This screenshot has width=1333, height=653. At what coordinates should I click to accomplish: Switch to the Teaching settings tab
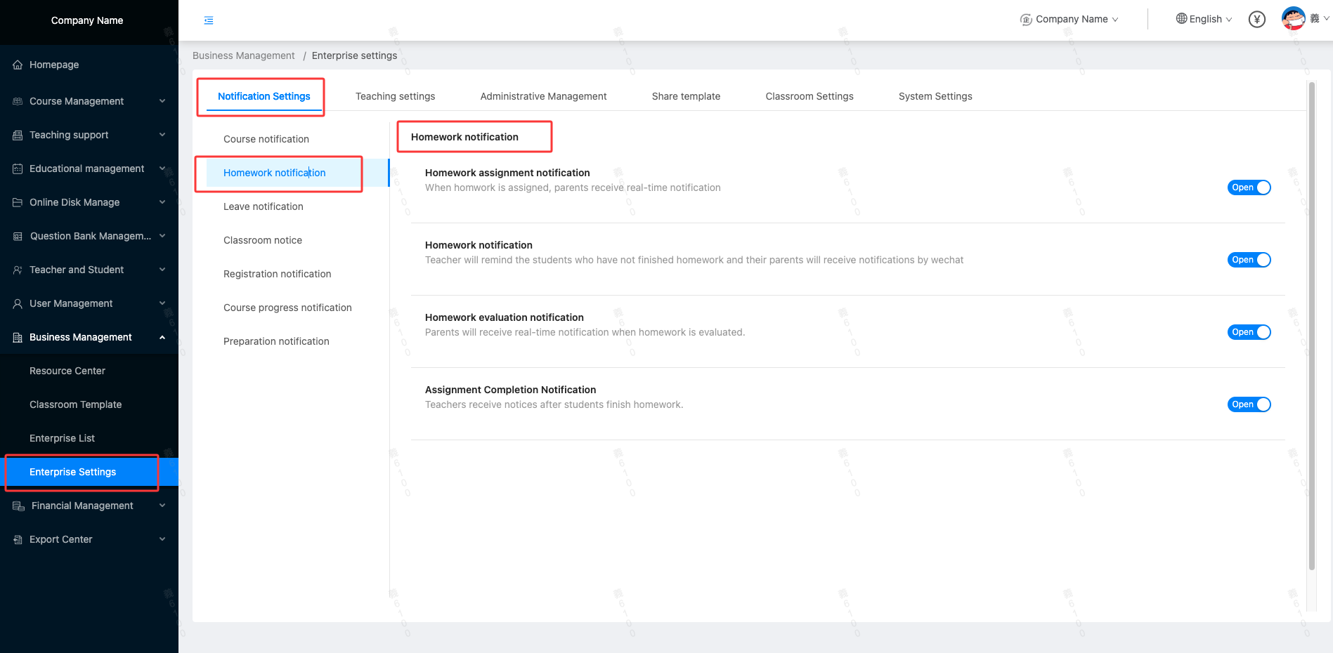395,96
